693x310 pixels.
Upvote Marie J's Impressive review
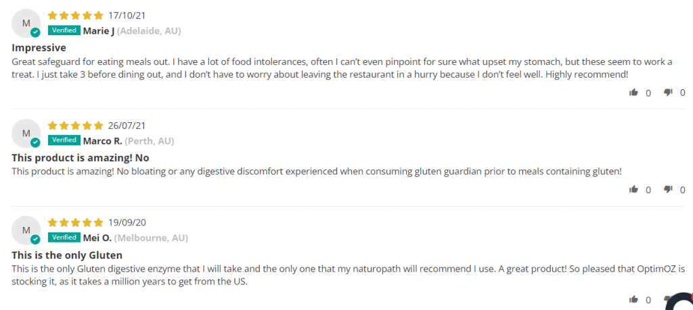[x=633, y=92]
